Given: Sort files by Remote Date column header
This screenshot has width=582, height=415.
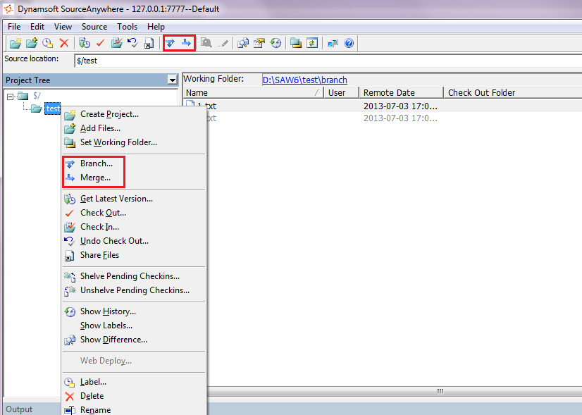Looking at the screenshot, I should [x=389, y=92].
